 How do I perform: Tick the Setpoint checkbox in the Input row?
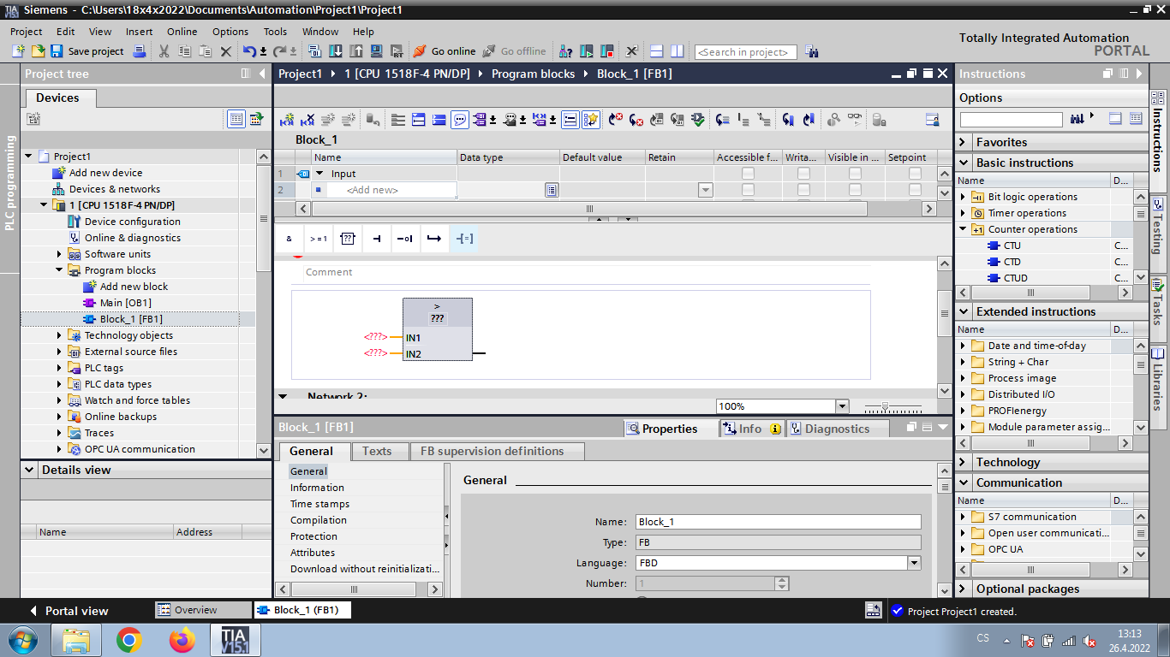[915, 174]
